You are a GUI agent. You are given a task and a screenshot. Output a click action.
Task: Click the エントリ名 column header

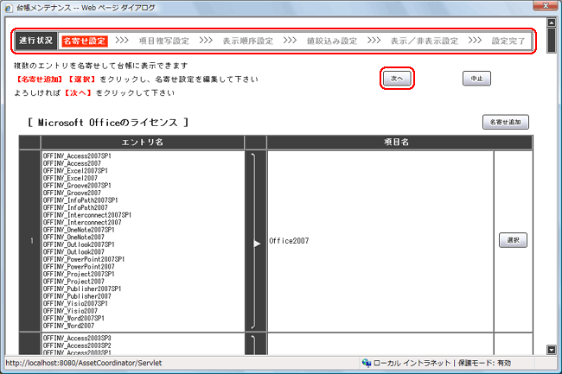coord(143,142)
